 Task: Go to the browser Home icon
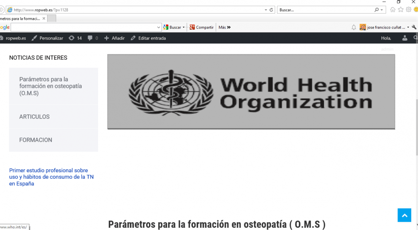[393, 10]
